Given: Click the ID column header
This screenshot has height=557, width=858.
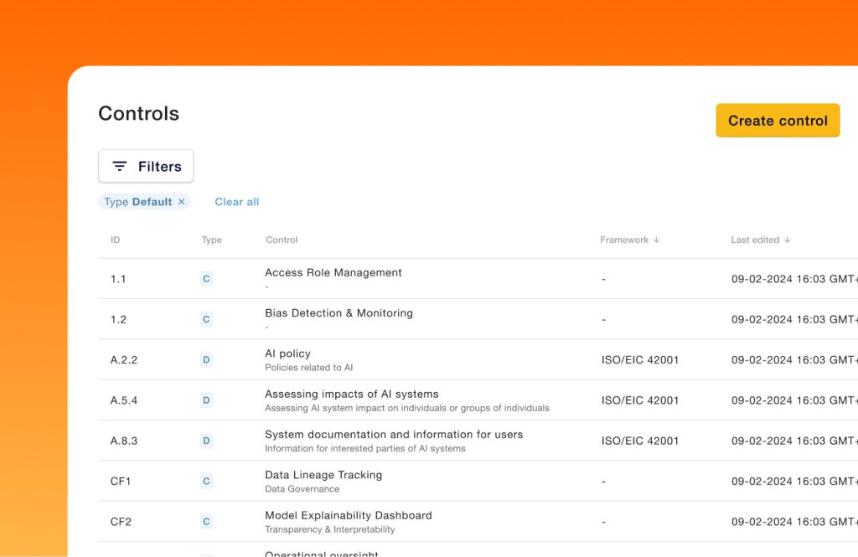Looking at the screenshot, I should pyautogui.click(x=115, y=240).
